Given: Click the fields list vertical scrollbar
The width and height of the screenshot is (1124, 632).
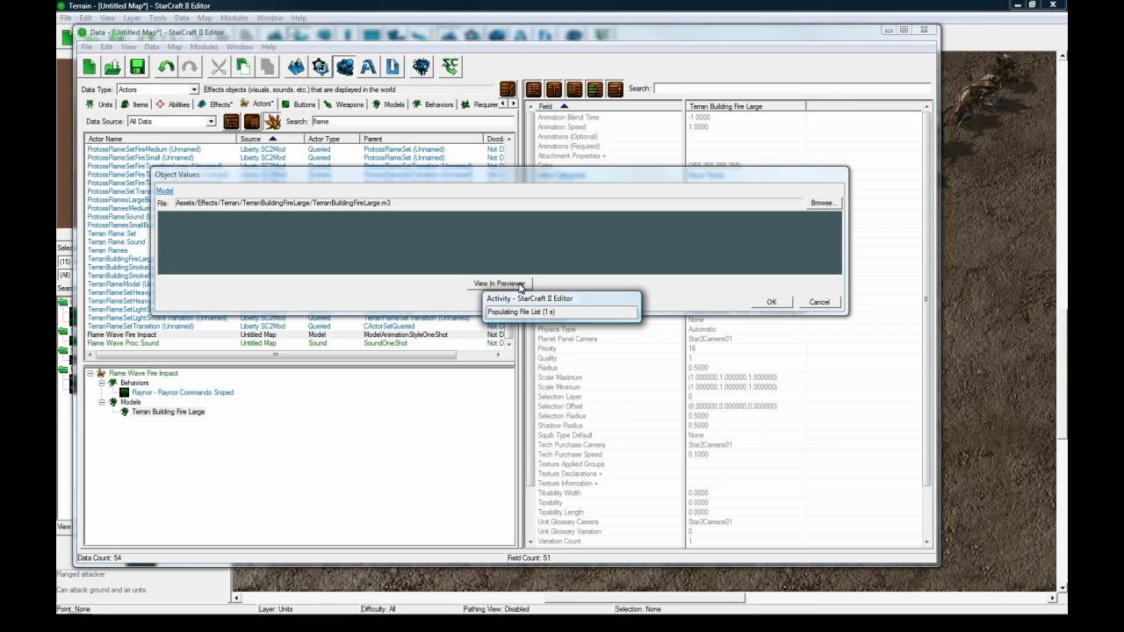Looking at the screenshot, I should 927,326.
